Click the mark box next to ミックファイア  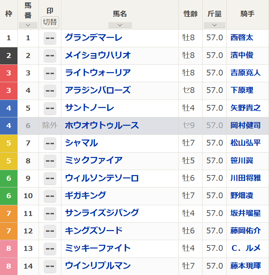click(x=50, y=161)
